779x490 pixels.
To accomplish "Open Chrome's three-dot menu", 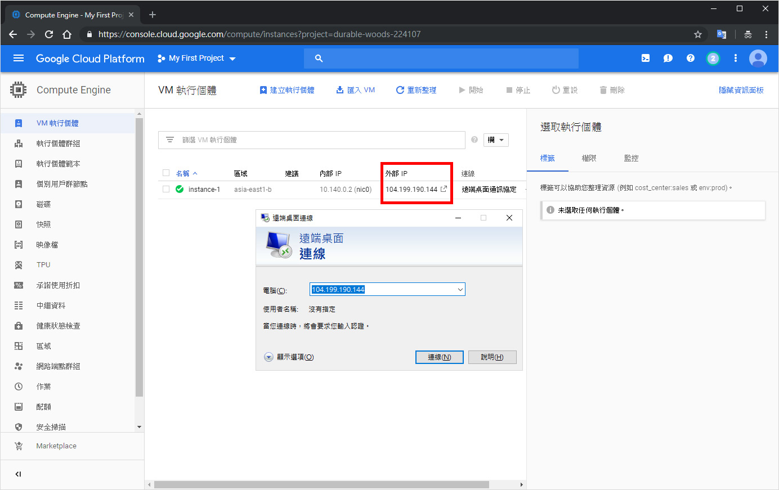I will click(766, 34).
